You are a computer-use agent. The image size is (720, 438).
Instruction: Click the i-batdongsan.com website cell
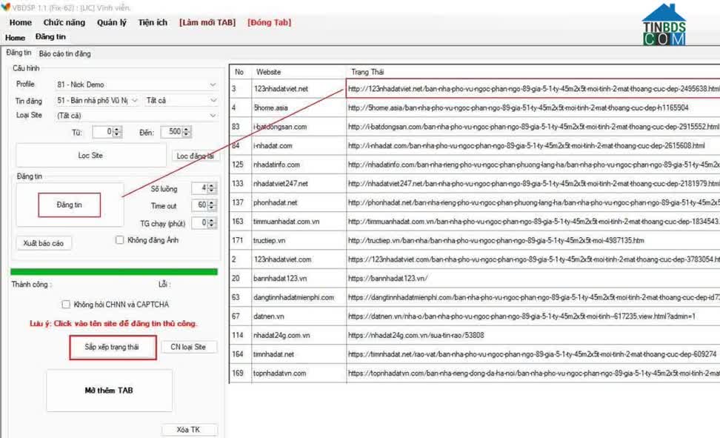[x=299, y=127]
